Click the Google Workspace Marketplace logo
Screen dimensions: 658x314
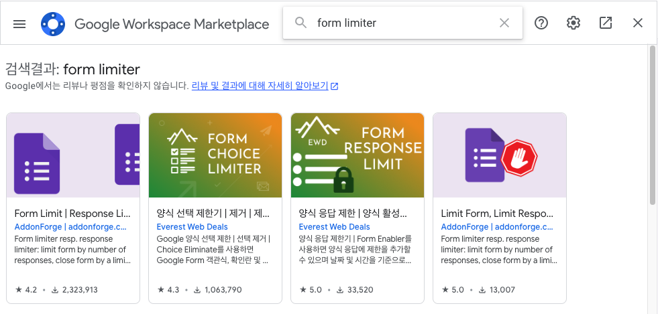(53, 24)
